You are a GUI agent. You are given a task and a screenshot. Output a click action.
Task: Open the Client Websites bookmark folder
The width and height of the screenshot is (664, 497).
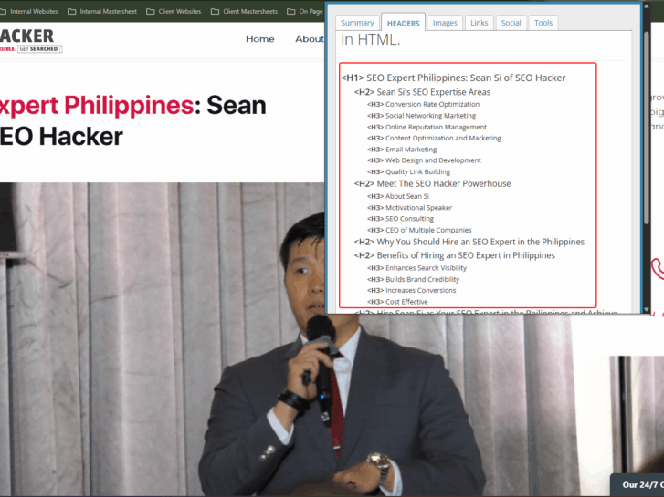pos(174,12)
